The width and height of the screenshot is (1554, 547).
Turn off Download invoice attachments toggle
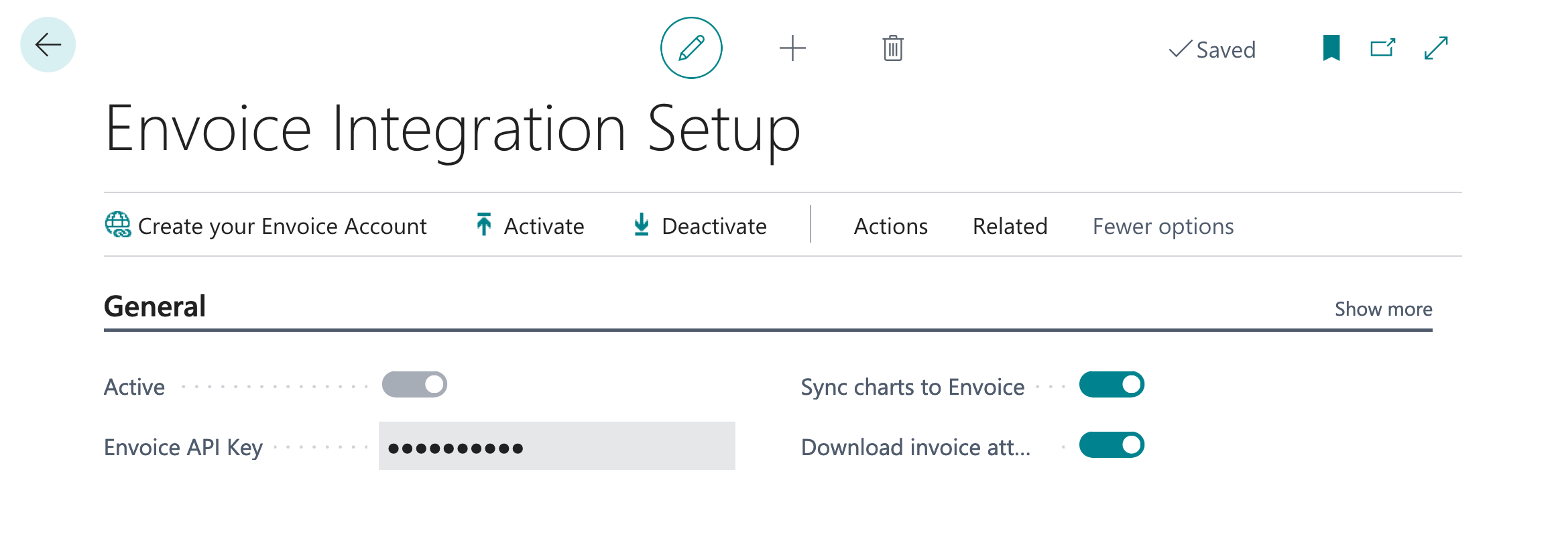click(x=1112, y=445)
